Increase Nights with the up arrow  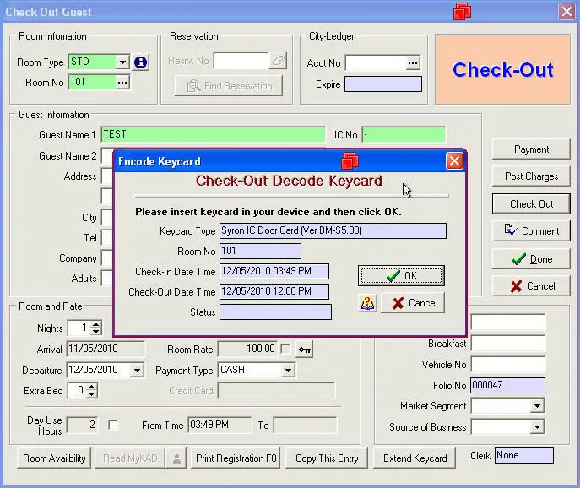(x=95, y=324)
